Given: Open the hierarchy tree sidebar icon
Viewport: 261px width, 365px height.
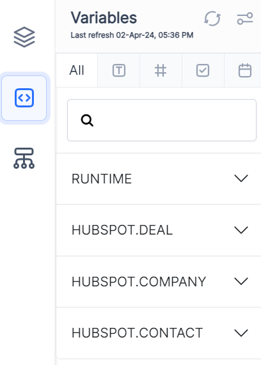Looking at the screenshot, I should (x=24, y=159).
